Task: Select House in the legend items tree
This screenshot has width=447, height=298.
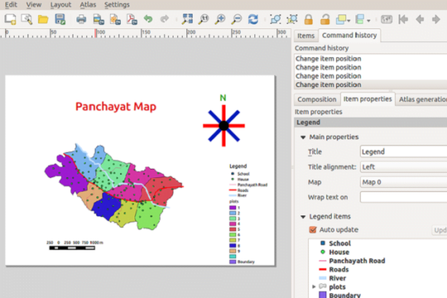Action: pos(339,252)
